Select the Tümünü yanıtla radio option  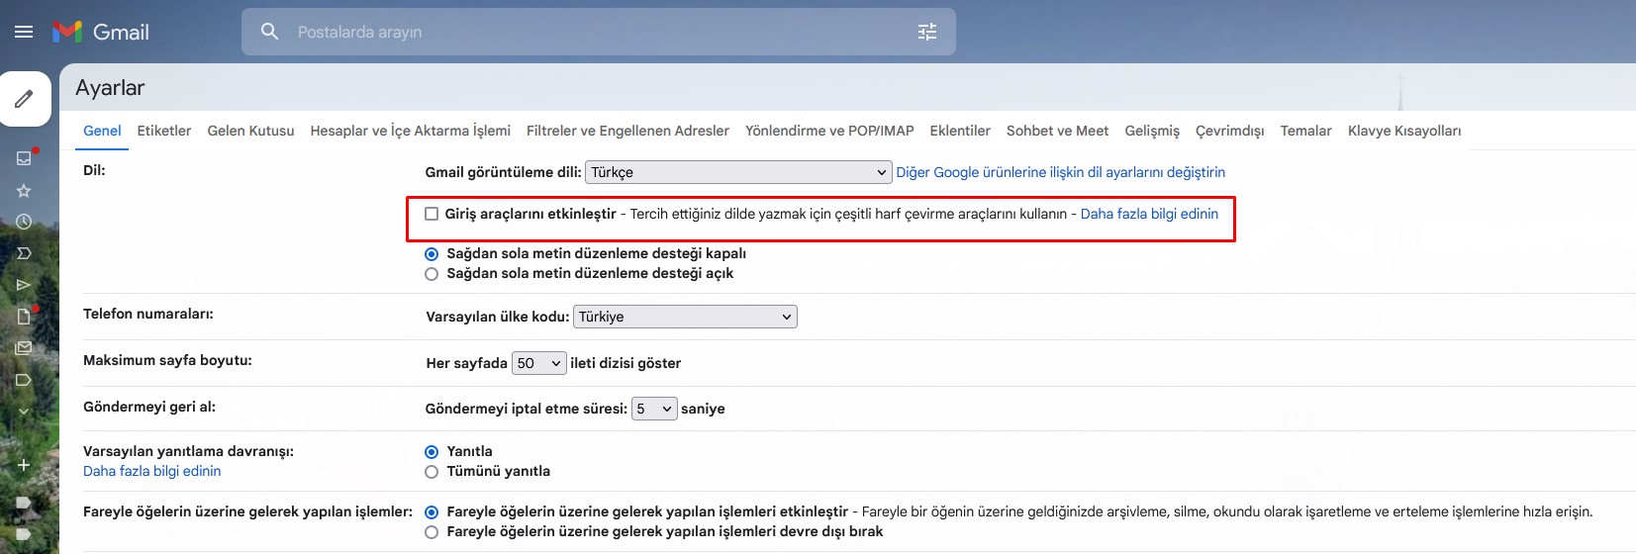[432, 472]
